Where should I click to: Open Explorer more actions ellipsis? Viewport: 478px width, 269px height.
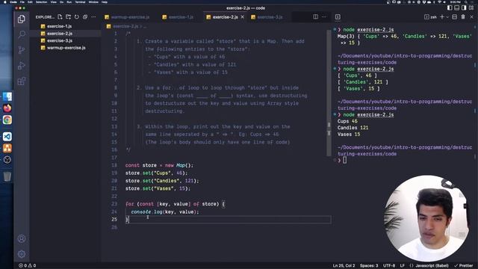click(x=93, y=17)
